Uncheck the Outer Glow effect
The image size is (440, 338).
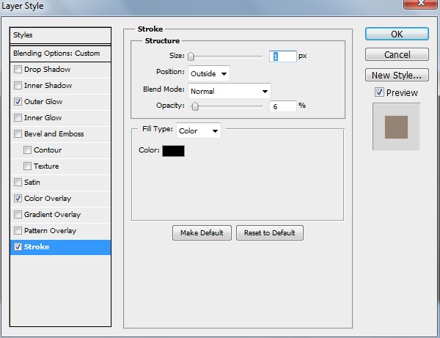(18, 102)
